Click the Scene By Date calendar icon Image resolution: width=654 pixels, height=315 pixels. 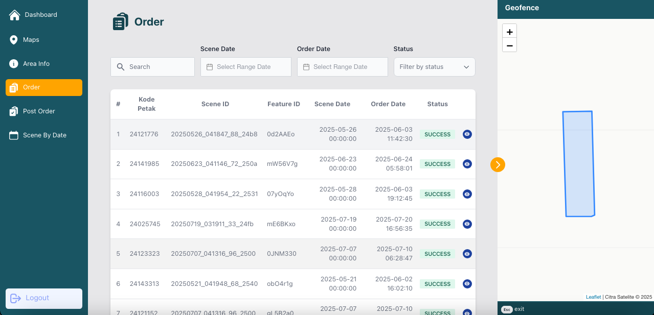coord(14,135)
